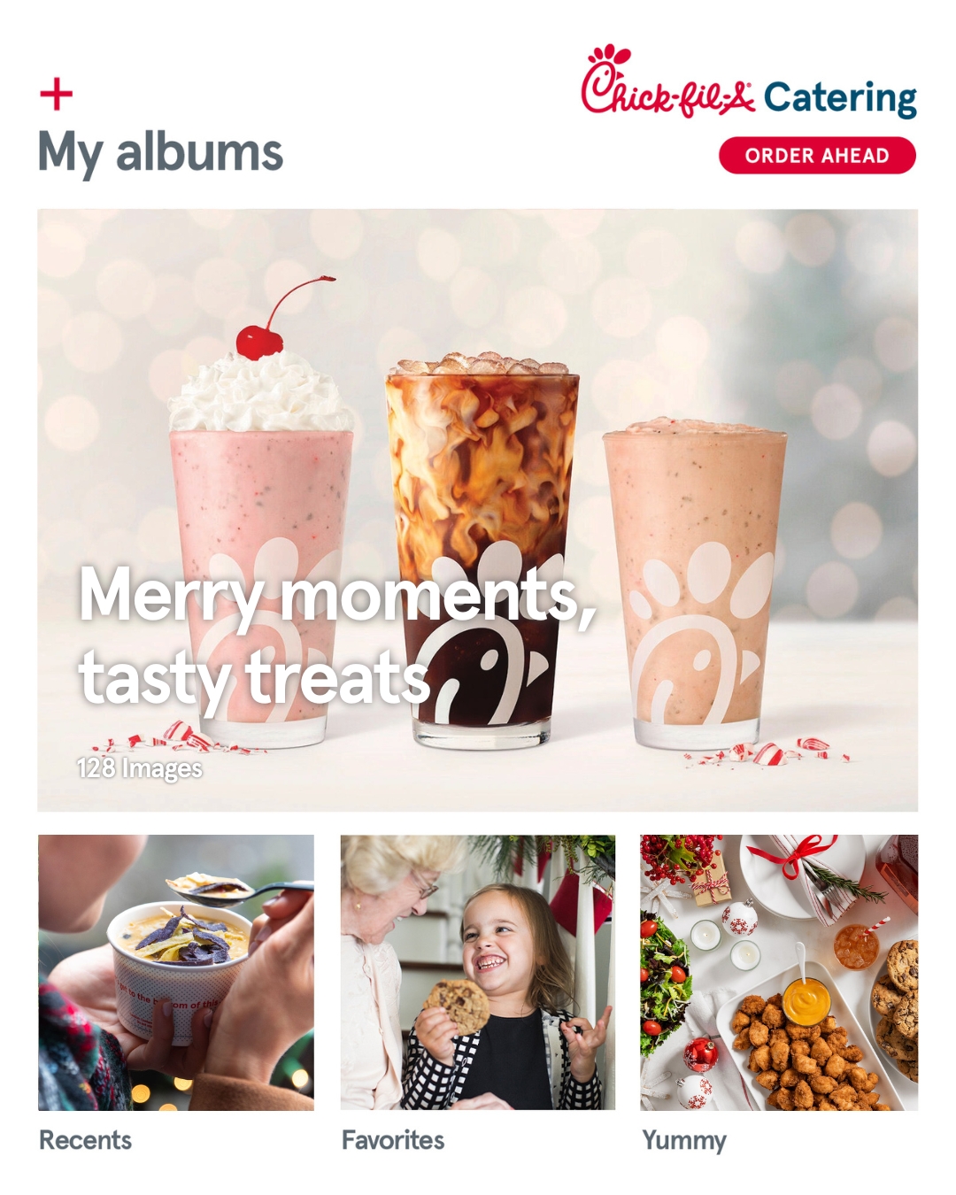Click the iced coffee cup in the banner
956x1195 pixels.
tap(482, 549)
